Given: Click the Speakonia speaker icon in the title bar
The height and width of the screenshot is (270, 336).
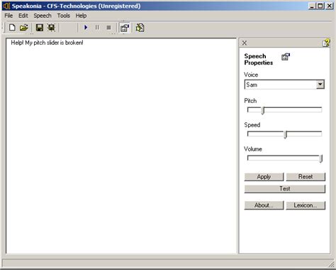Looking at the screenshot, I should click(6, 6).
